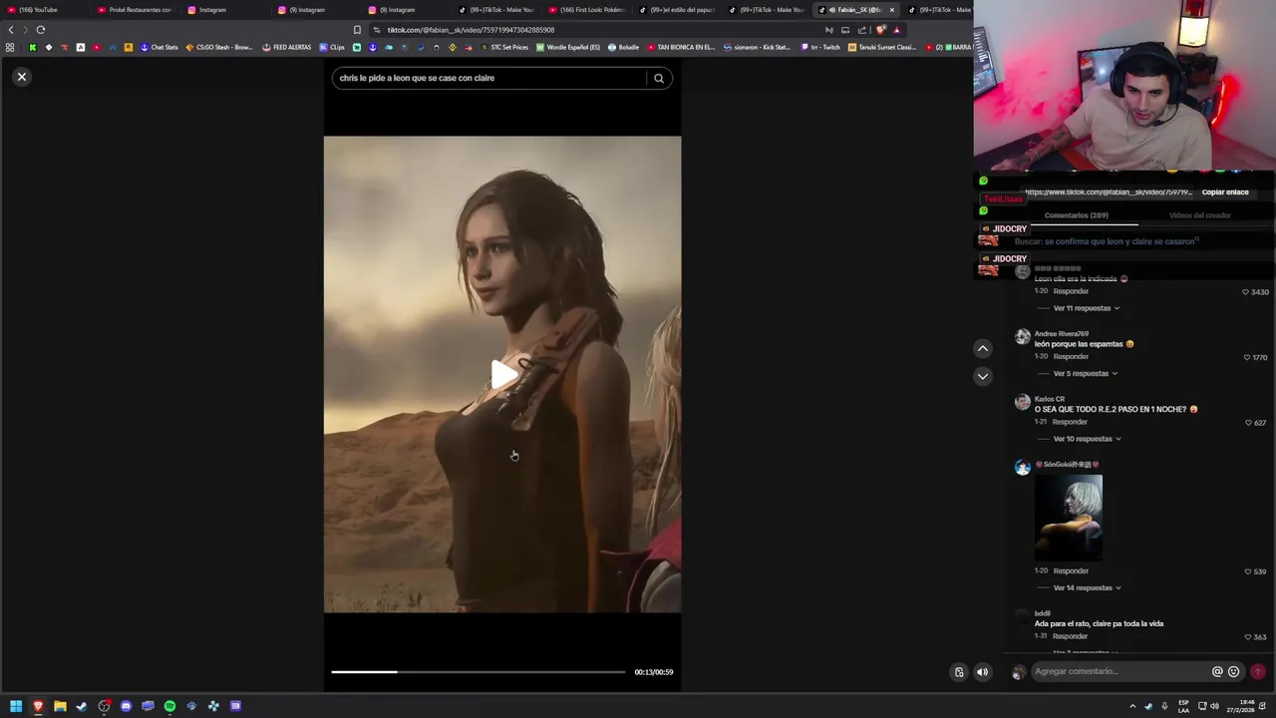Open CS:GO Stash bookmark
Screen dimensions: 1276x718
(219, 47)
